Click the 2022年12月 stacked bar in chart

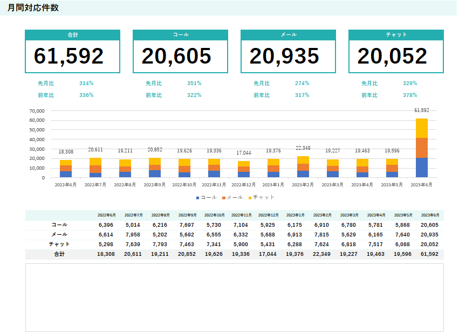(243, 170)
